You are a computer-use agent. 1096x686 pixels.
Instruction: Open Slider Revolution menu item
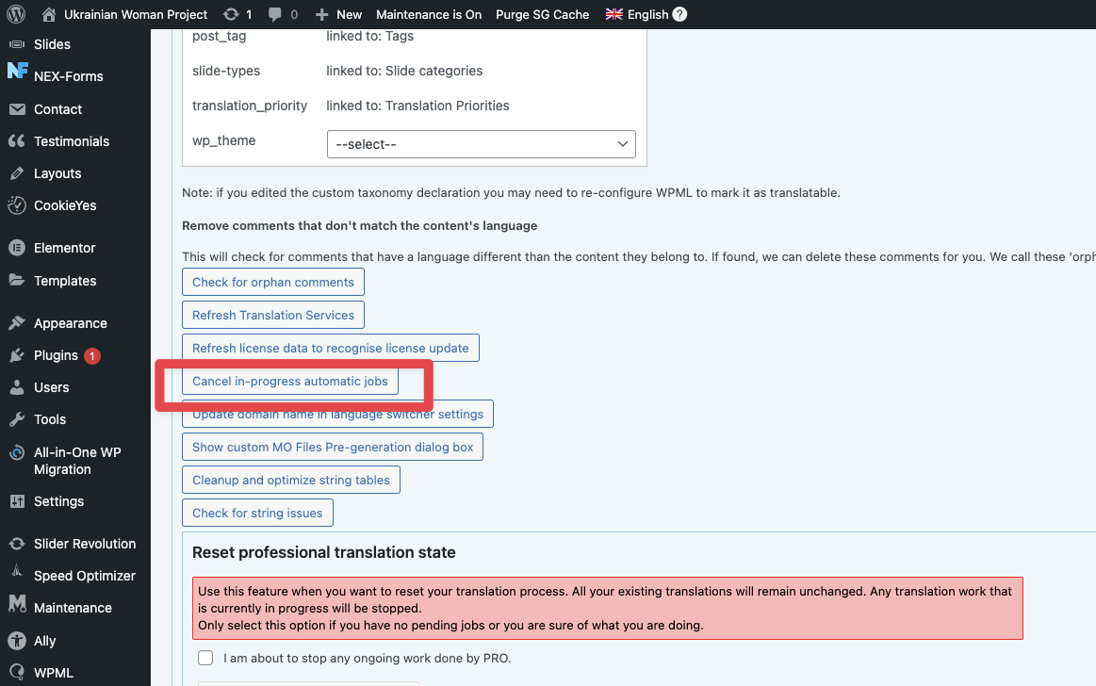84,544
